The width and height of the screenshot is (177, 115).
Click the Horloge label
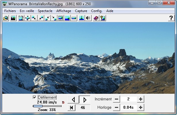[104, 108]
